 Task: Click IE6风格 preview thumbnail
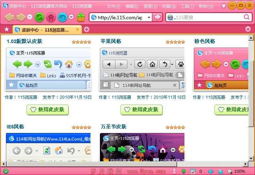click(x=48, y=147)
